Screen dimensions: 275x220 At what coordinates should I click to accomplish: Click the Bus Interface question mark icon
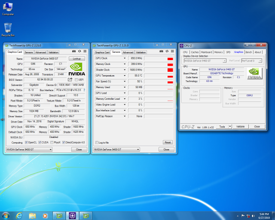pyautogui.click(x=84, y=90)
